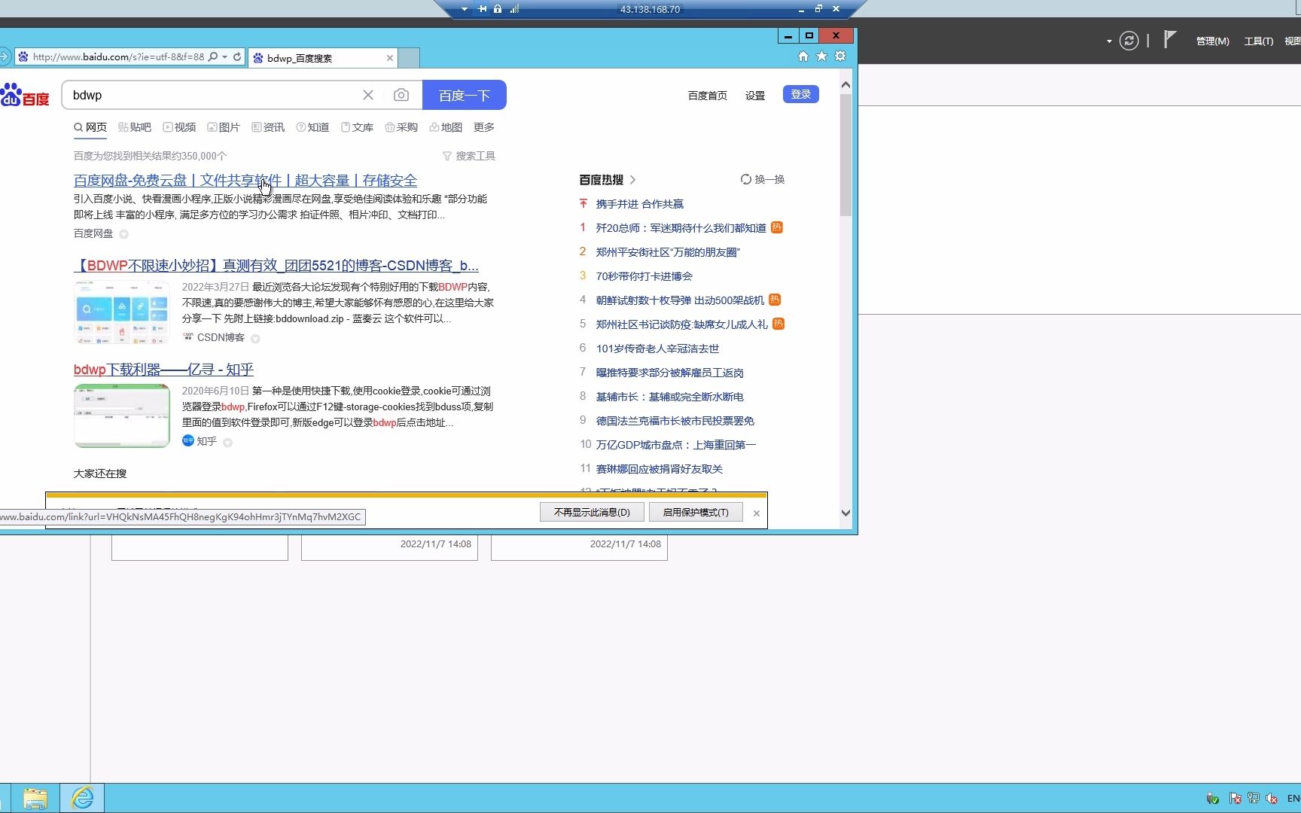Viewport: 1301px width, 813px height.
Task: Switch to 资讯 search category
Action: [268, 127]
